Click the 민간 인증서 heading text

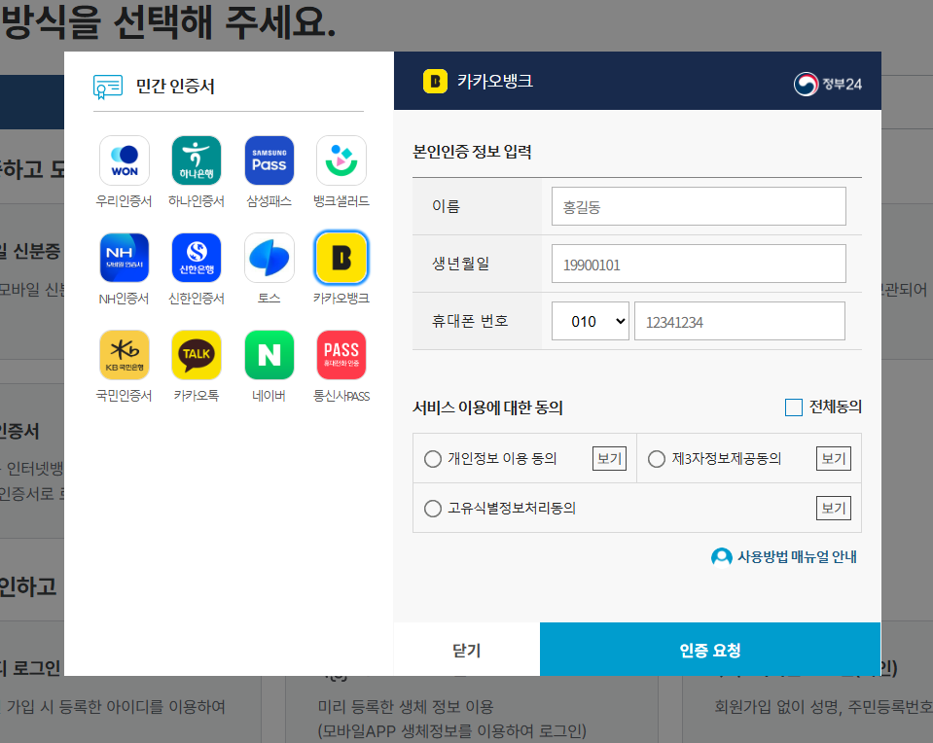pyautogui.click(x=175, y=87)
